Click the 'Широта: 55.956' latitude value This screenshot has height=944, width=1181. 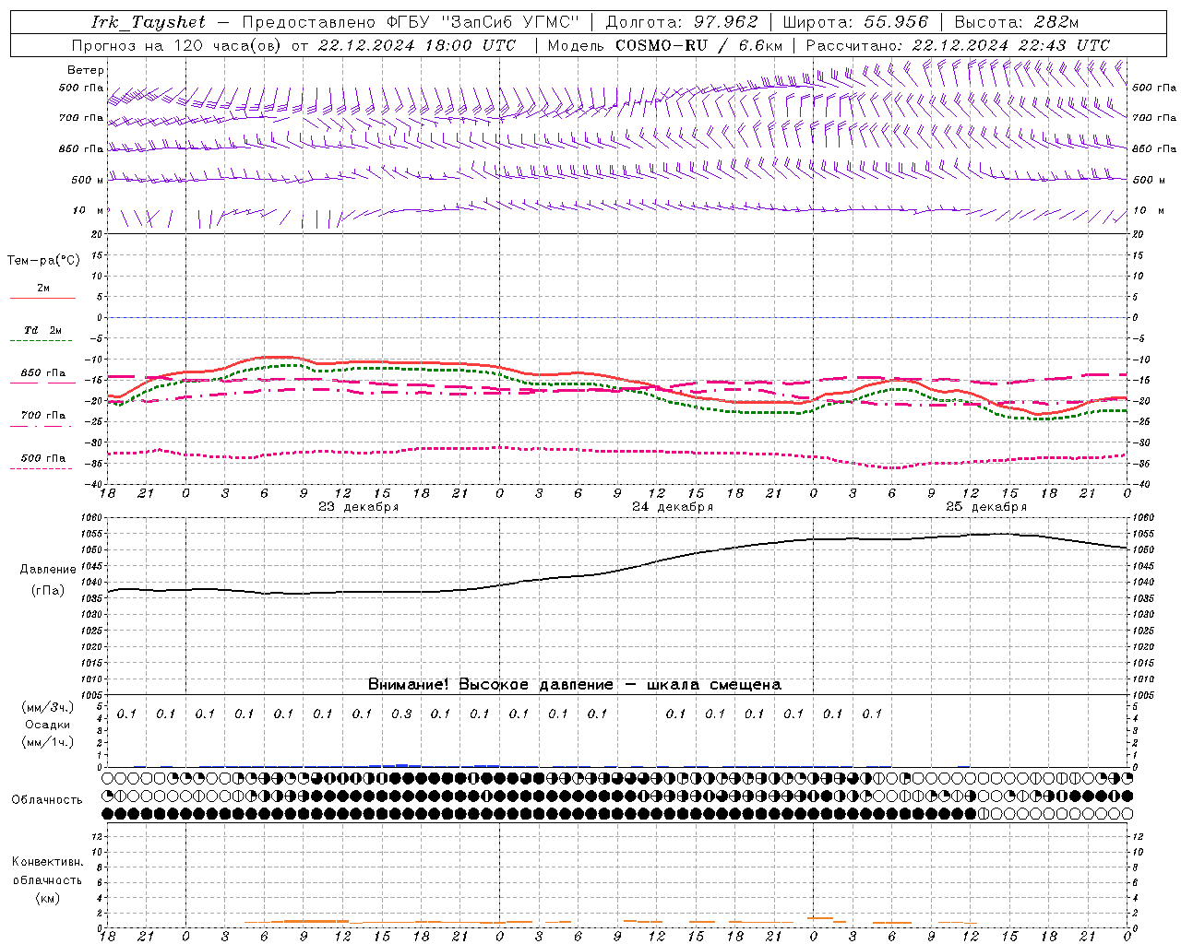point(855,22)
